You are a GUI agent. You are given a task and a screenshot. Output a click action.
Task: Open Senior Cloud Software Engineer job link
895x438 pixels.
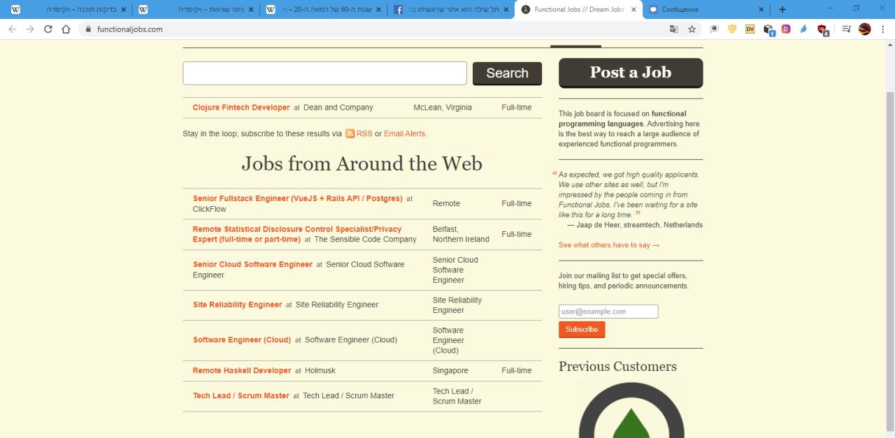252,264
